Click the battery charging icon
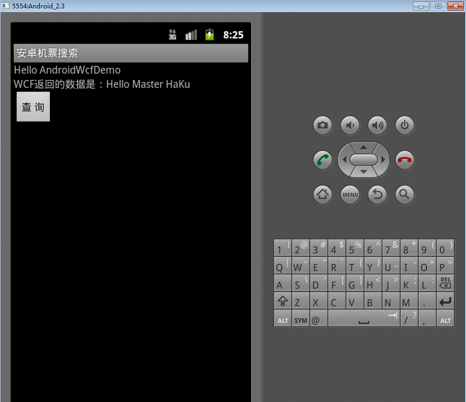 click(210, 35)
